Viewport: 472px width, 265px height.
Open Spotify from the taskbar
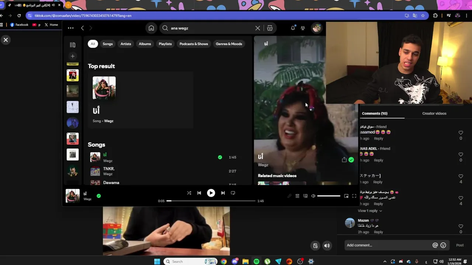tap(256, 261)
